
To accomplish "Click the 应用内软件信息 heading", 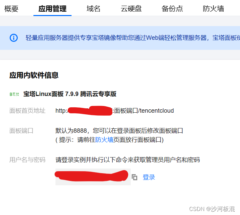I will click(x=34, y=75).
